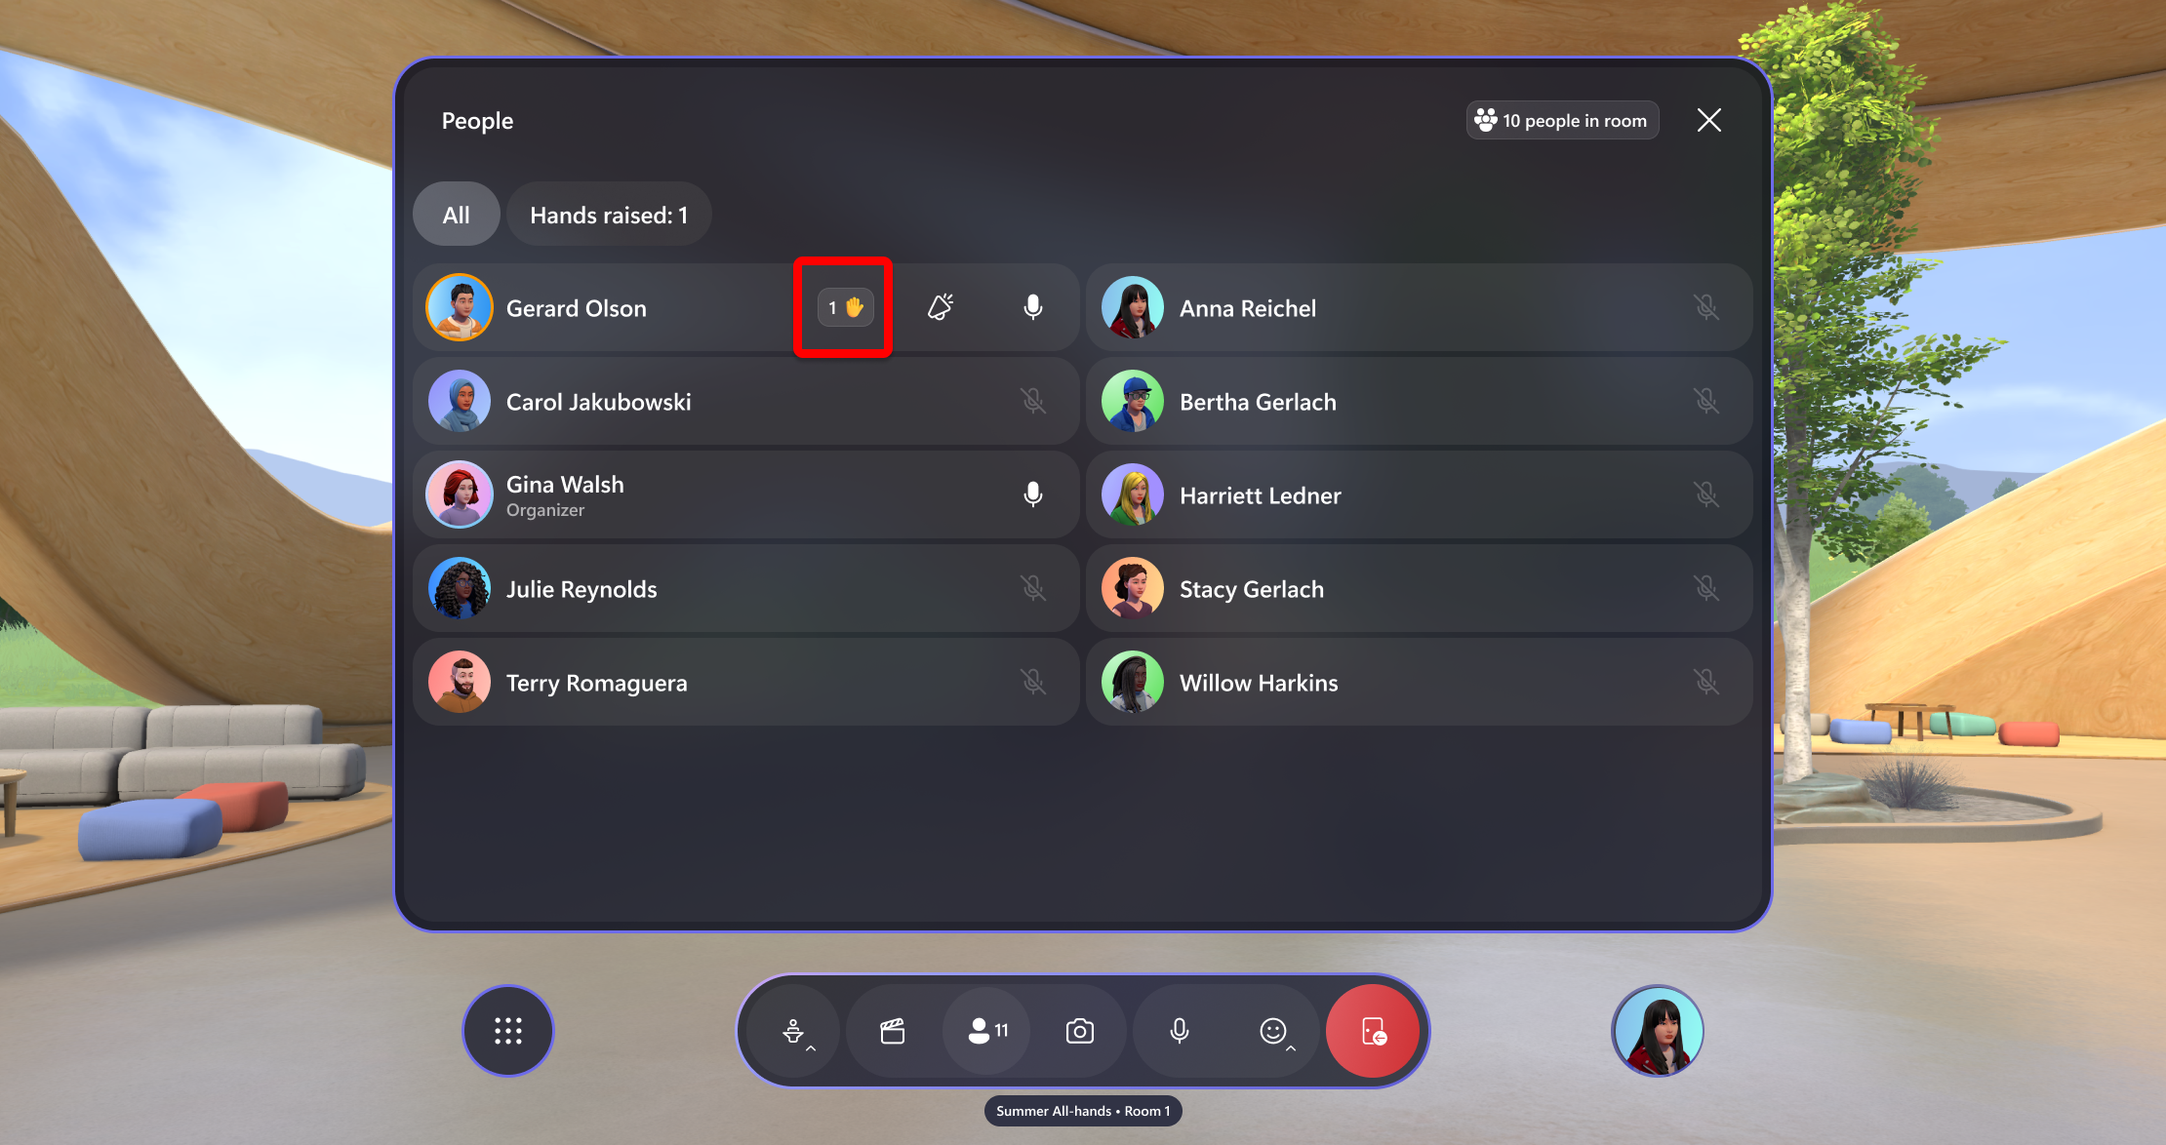Click the content sharing icon in toolbar
Image resolution: width=2166 pixels, height=1145 pixels.
[x=890, y=1031]
